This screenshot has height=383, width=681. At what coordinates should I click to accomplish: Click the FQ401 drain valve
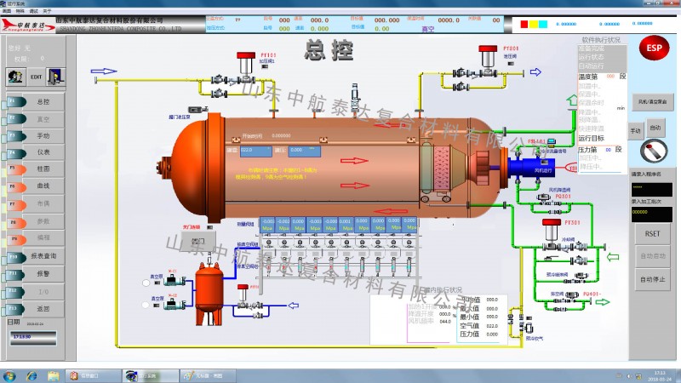point(572,294)
